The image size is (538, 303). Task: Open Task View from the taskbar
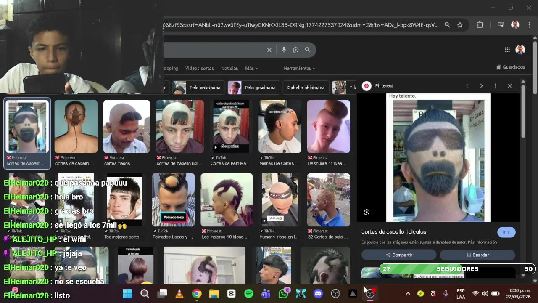coord(162,293)
